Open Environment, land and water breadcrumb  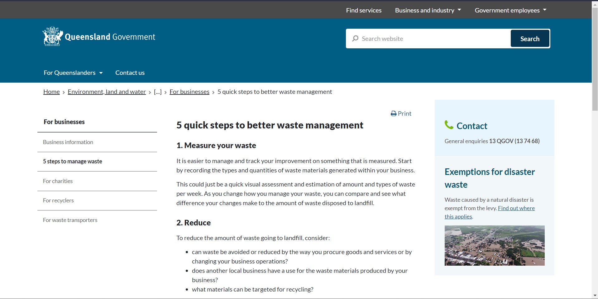tap(107, 92)
